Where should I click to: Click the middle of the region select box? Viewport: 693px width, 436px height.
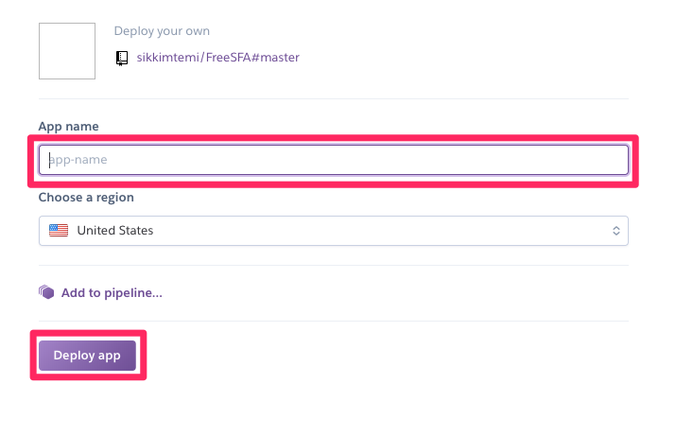point(333,230)
